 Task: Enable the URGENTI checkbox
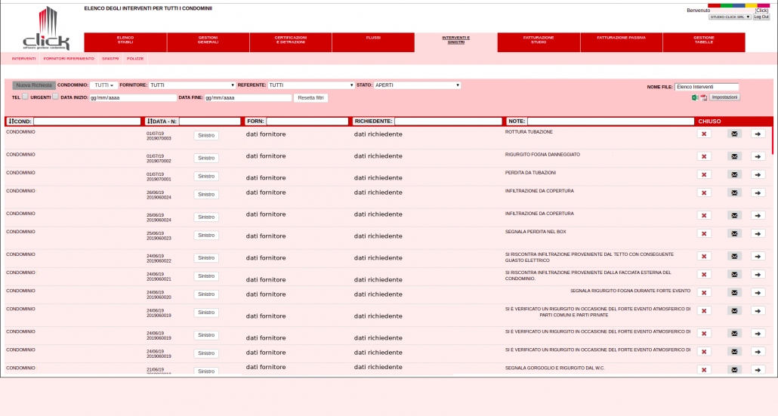pos(55,97)
